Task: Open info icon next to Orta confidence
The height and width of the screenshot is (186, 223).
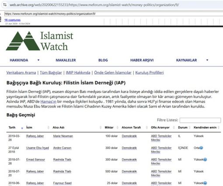Action: pyautogui.click(x=201, y=148)
